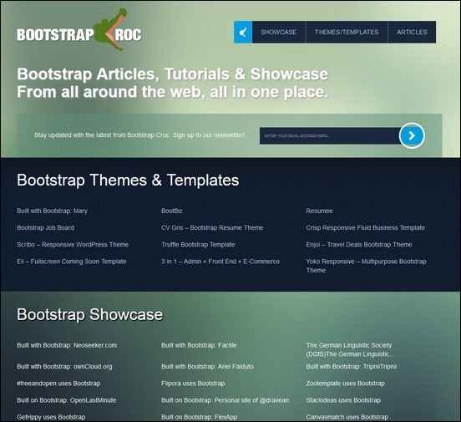461x422 pixels.
Task: Focus the email address input field
Action: (330, 135)
